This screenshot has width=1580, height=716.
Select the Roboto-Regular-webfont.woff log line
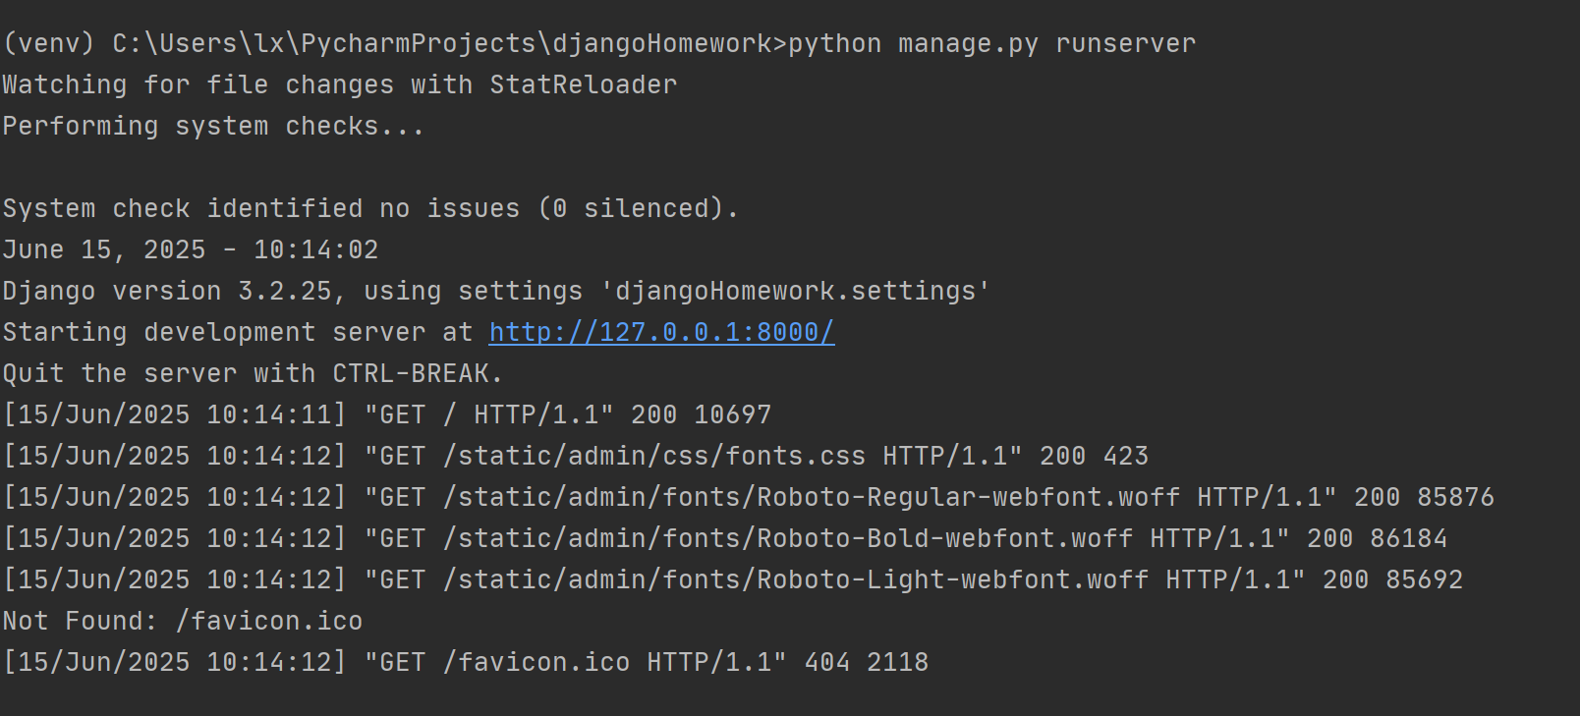pyautogui.click(x=749, y=497)
